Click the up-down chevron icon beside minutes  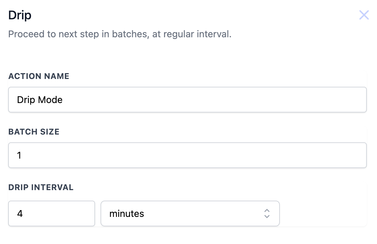click(267, 213)
